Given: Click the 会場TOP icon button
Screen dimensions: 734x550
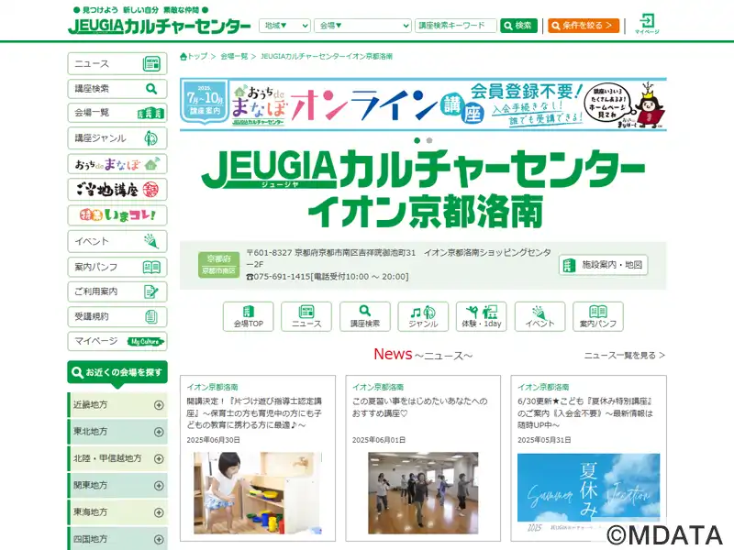Looking at the screenshot, I should tap(248, 316).
